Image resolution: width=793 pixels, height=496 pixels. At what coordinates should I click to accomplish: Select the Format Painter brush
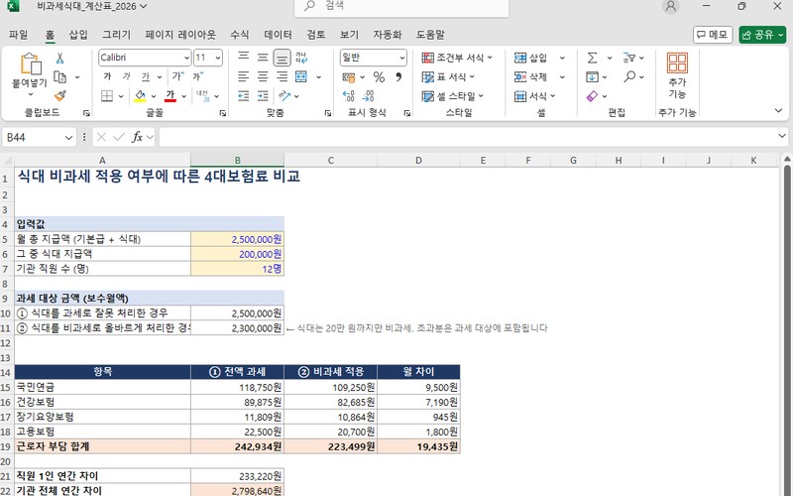coord(60,95)
